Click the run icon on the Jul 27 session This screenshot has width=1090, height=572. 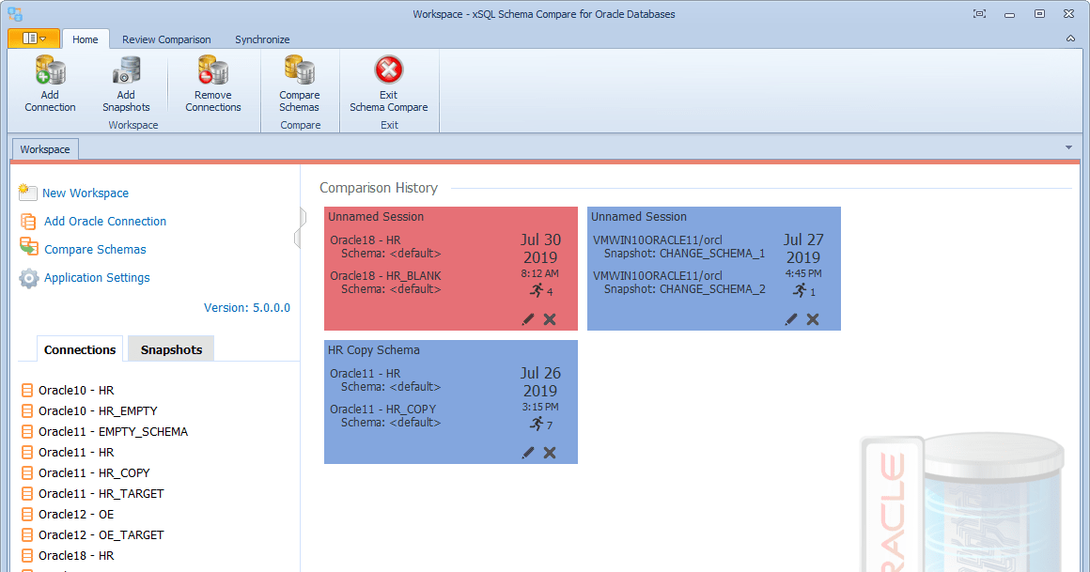[801, 290]
